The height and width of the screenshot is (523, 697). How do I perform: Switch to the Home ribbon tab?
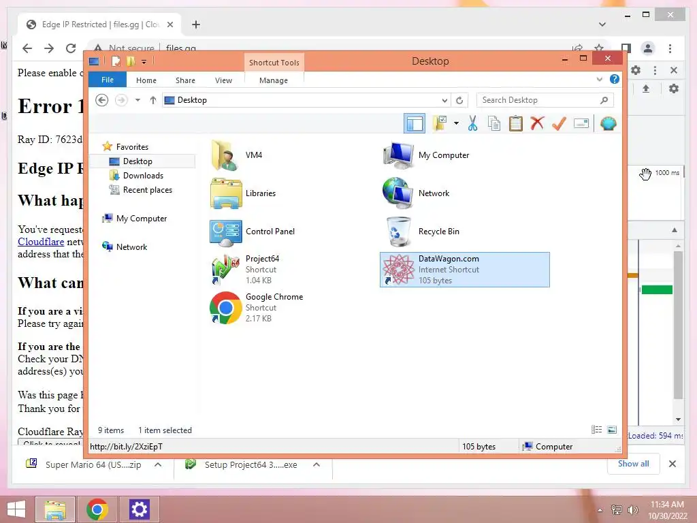pos(146,80)
